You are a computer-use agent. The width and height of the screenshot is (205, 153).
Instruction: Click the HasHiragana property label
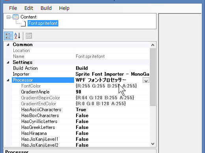(34, 133)
